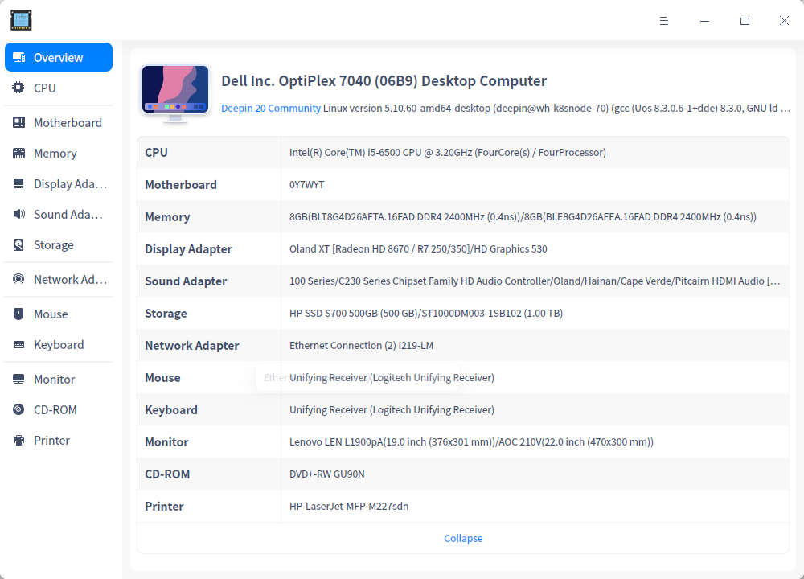Open the Monitor section
The height and width of the screenshot is (579, 804).
(55, 379)
